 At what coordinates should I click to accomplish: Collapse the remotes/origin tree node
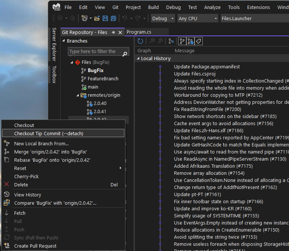click(78, 95)
